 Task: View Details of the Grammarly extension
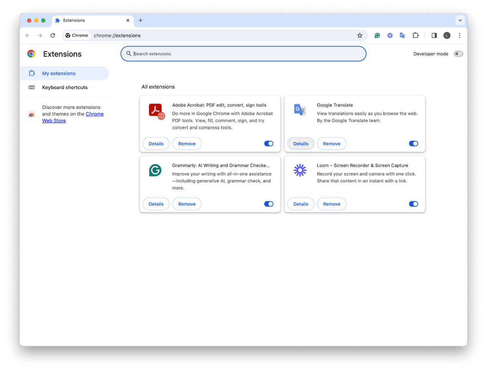pos(156,204)
